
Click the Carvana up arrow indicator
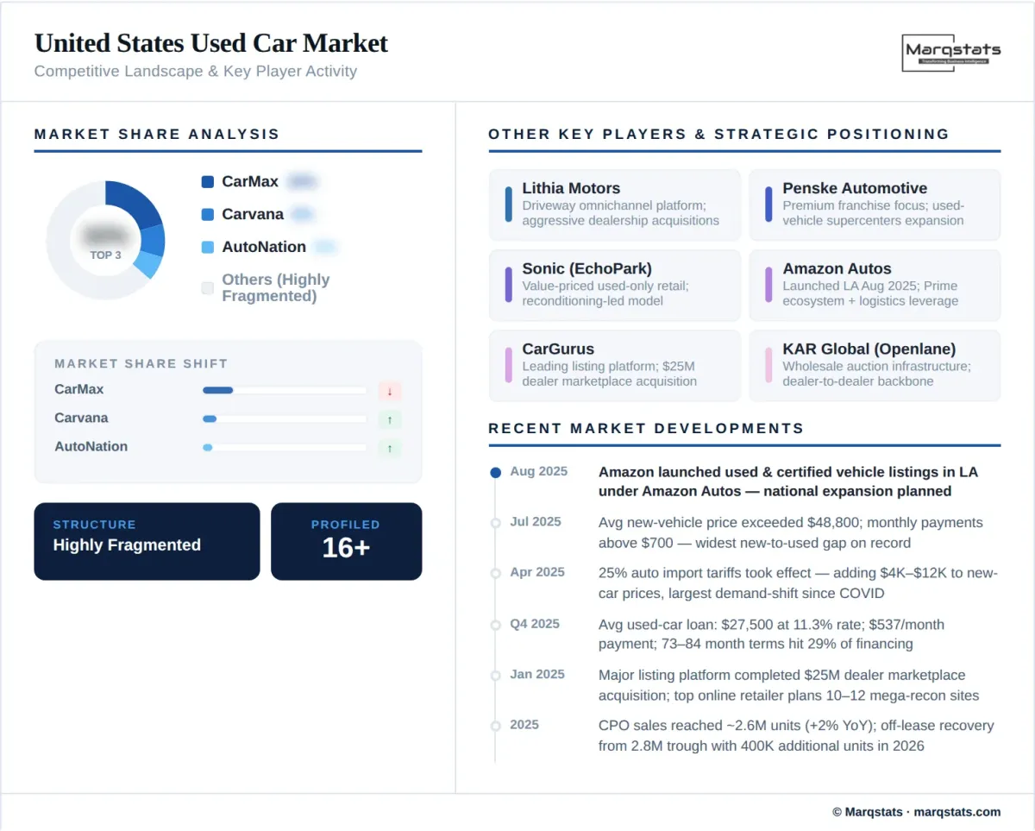[389, 419]
